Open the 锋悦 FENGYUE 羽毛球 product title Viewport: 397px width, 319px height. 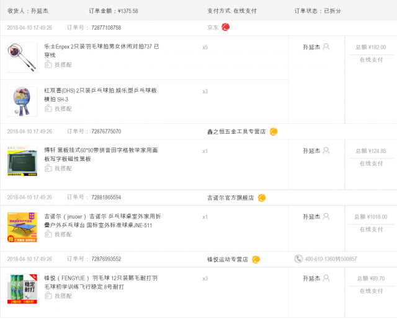100,282
